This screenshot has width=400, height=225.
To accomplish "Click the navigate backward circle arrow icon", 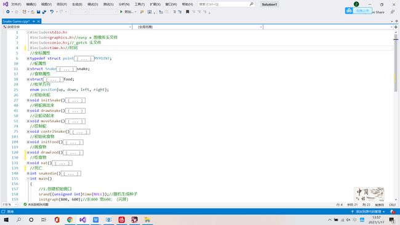I will point(8,12).
